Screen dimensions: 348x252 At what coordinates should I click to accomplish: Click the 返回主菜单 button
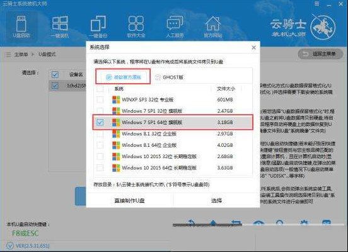tap(320, 54)
